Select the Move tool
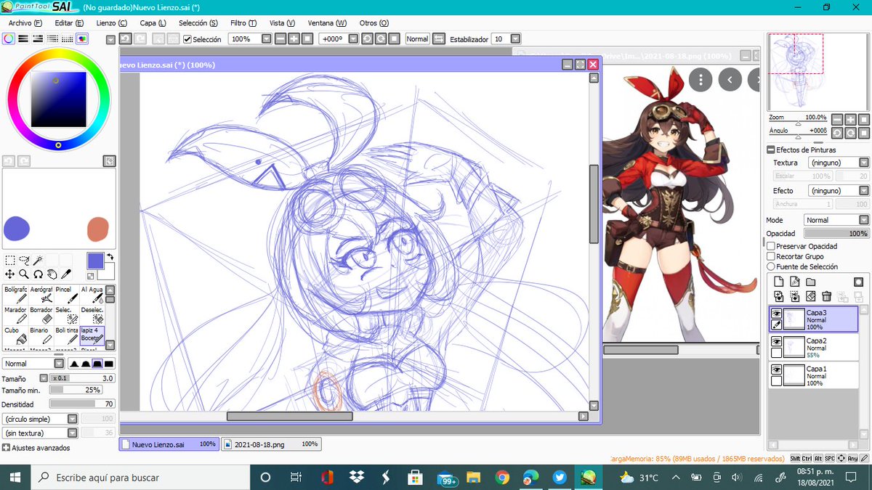Viewport: 872px width, 490px height. pos(10,274)
